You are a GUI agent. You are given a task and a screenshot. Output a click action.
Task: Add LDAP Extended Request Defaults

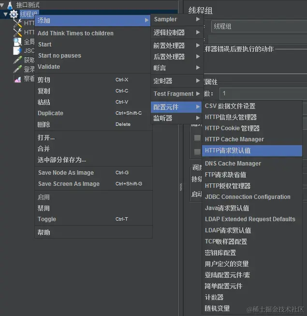(x=252, y=219)
